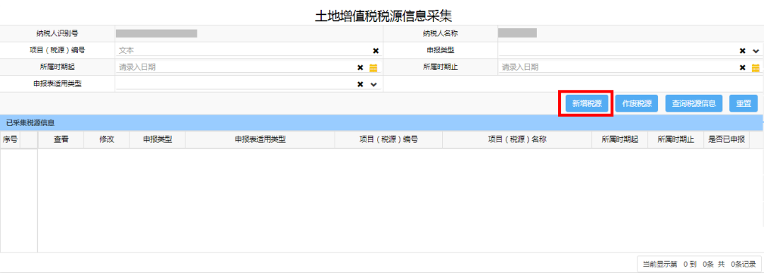Image resolution: width=764 pixels, height=273 pixels.
Task: Clear the 所属时期止 date field
Action: point(743,68)
